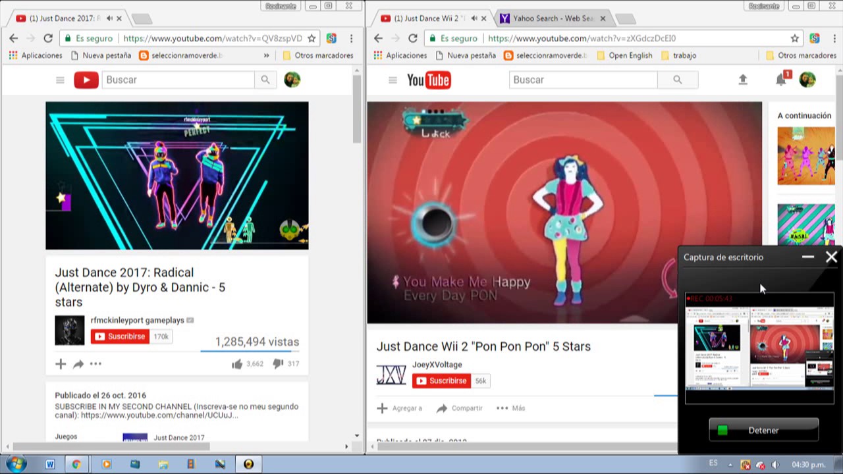The image size is (843, 474).
Task: Open Aplicaciones bookmark in left window
Action: pyautogui.click(x=35, y=55)
